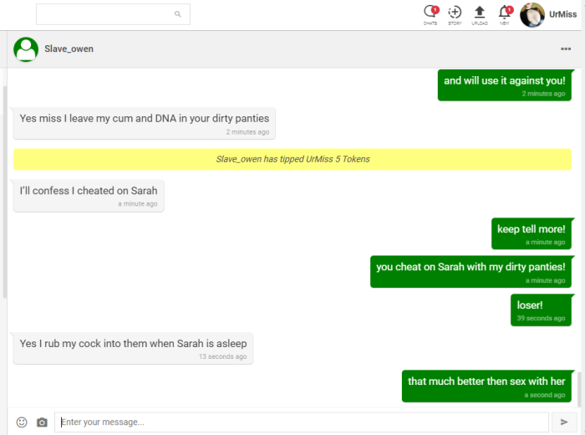Open the Slave_owen profile name
Image resolution: width=585 pixels, height=435 pixels.
(69, 49)
